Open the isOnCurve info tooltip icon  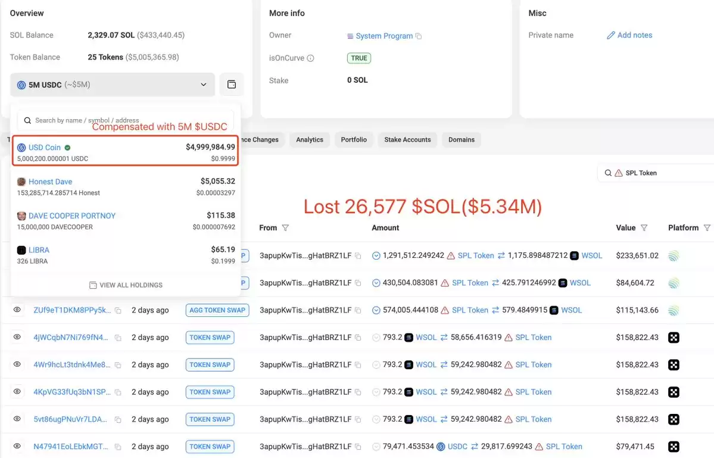coord(311,58)
